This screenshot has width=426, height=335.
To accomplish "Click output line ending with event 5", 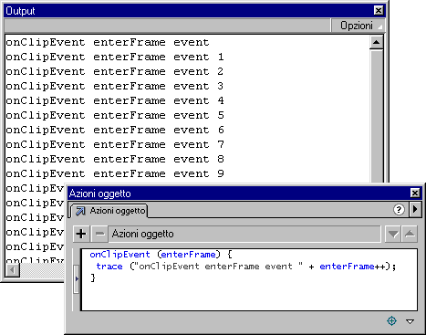I will (x=115, y=115).
